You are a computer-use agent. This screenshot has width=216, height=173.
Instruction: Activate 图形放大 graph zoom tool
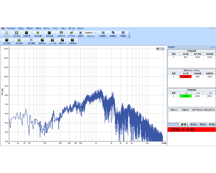tap(42, 41)
